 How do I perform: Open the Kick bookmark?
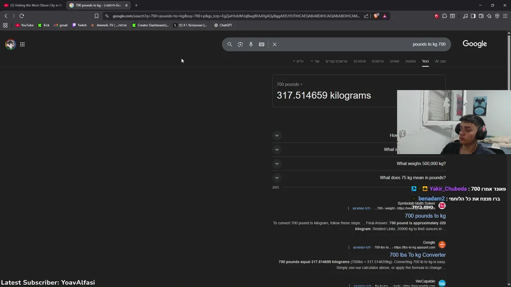click(44, 25)
